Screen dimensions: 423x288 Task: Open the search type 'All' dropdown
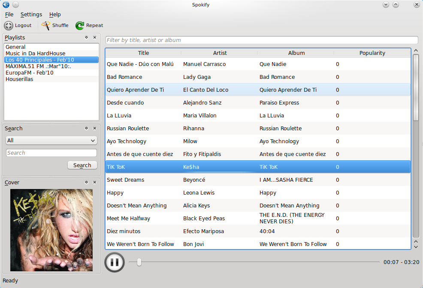click(51, 141)
